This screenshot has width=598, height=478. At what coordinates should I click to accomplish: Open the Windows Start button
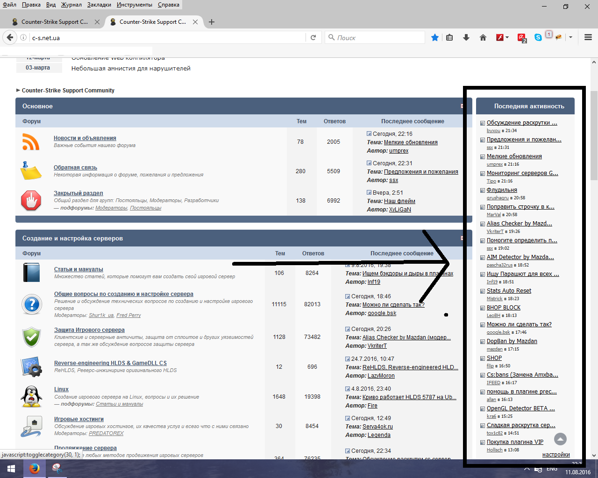coord(11,469)
